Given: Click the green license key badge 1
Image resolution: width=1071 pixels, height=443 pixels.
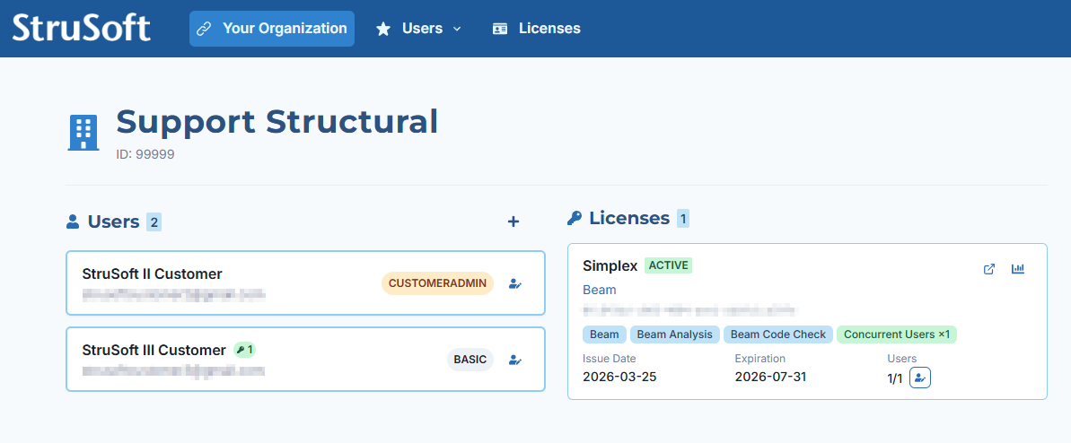Looking at the screenshot, I should point(244,350).
